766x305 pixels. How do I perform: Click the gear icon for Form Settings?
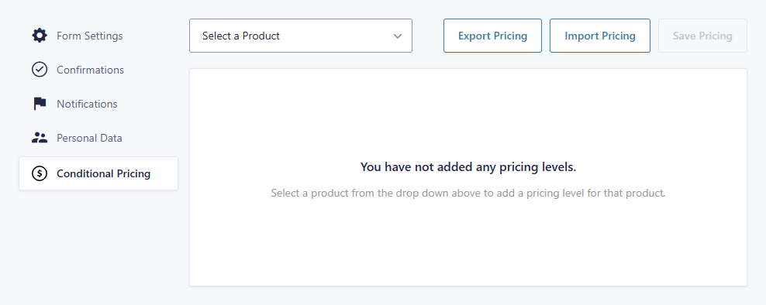pos(40,36)
